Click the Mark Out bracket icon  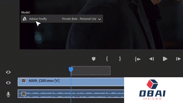pos(120,59)
